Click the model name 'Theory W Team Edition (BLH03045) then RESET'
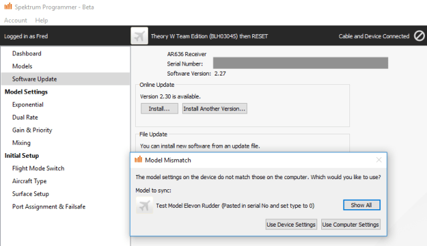The height and width of the screenshot is (246, 427). (x=209, y=36)
